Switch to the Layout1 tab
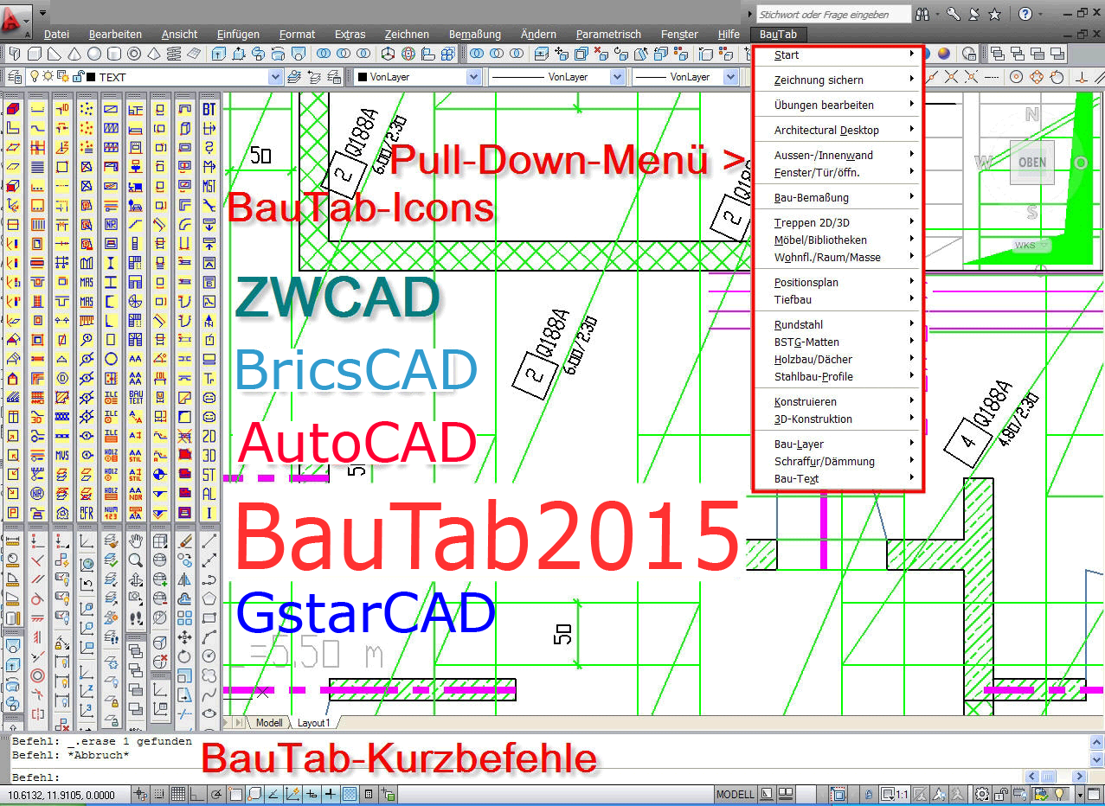Screen dimensions: 1105x806 pos(313,722)
